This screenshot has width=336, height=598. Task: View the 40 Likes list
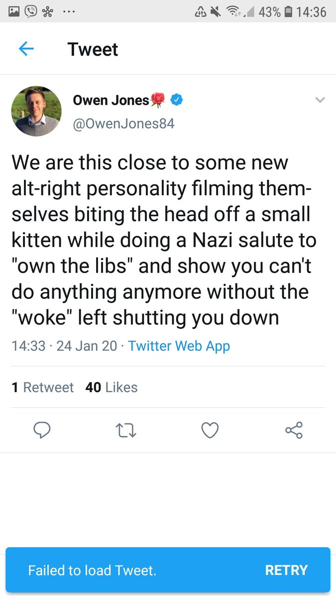tap(112, 387)
